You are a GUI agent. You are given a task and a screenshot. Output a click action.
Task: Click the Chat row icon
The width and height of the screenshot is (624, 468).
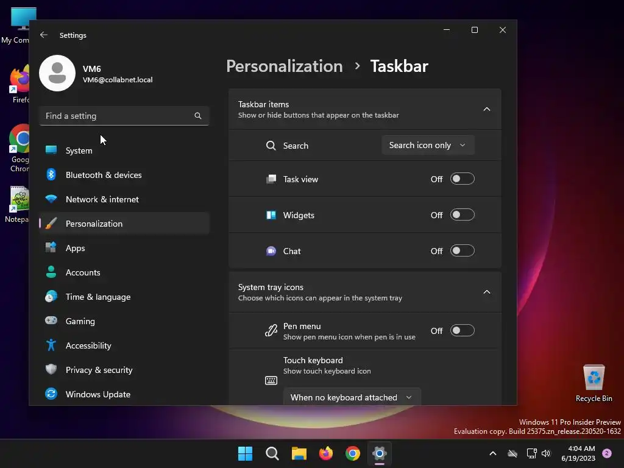point(271,251)
